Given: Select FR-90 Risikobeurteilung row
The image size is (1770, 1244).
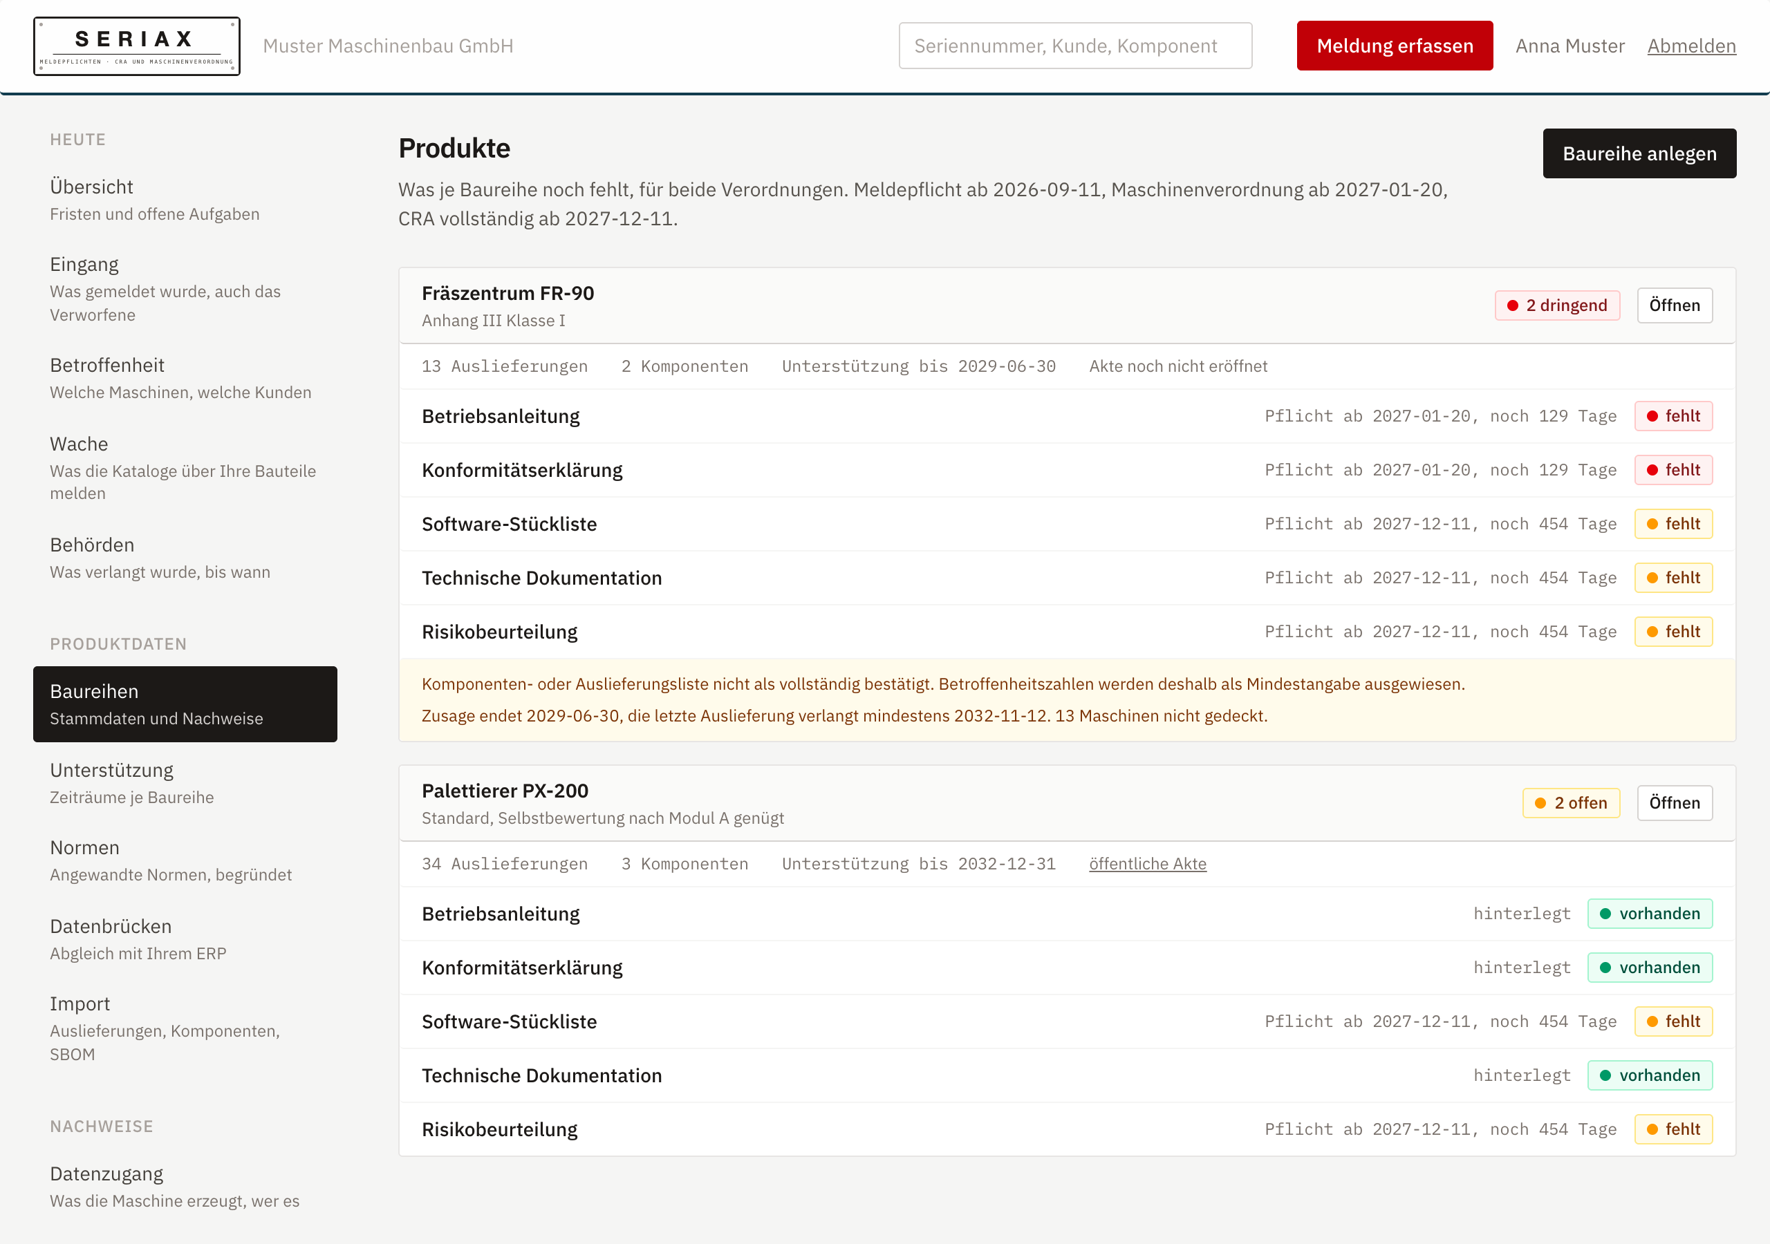Looking at the screenshot, I should pyautogui.click(x=1066, y=632).
